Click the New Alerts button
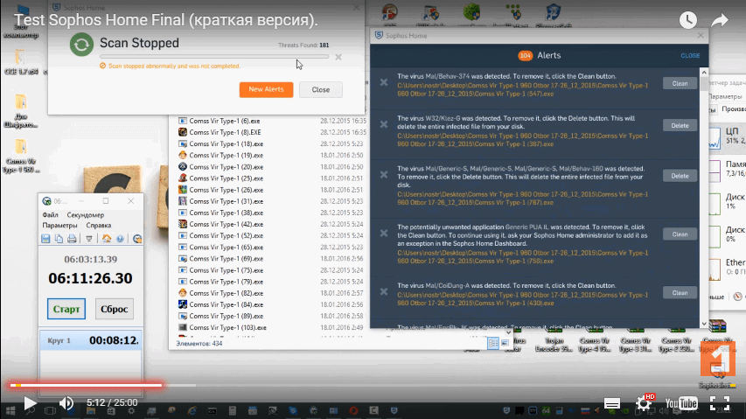The image size is (746, 419). pos(266,89)
